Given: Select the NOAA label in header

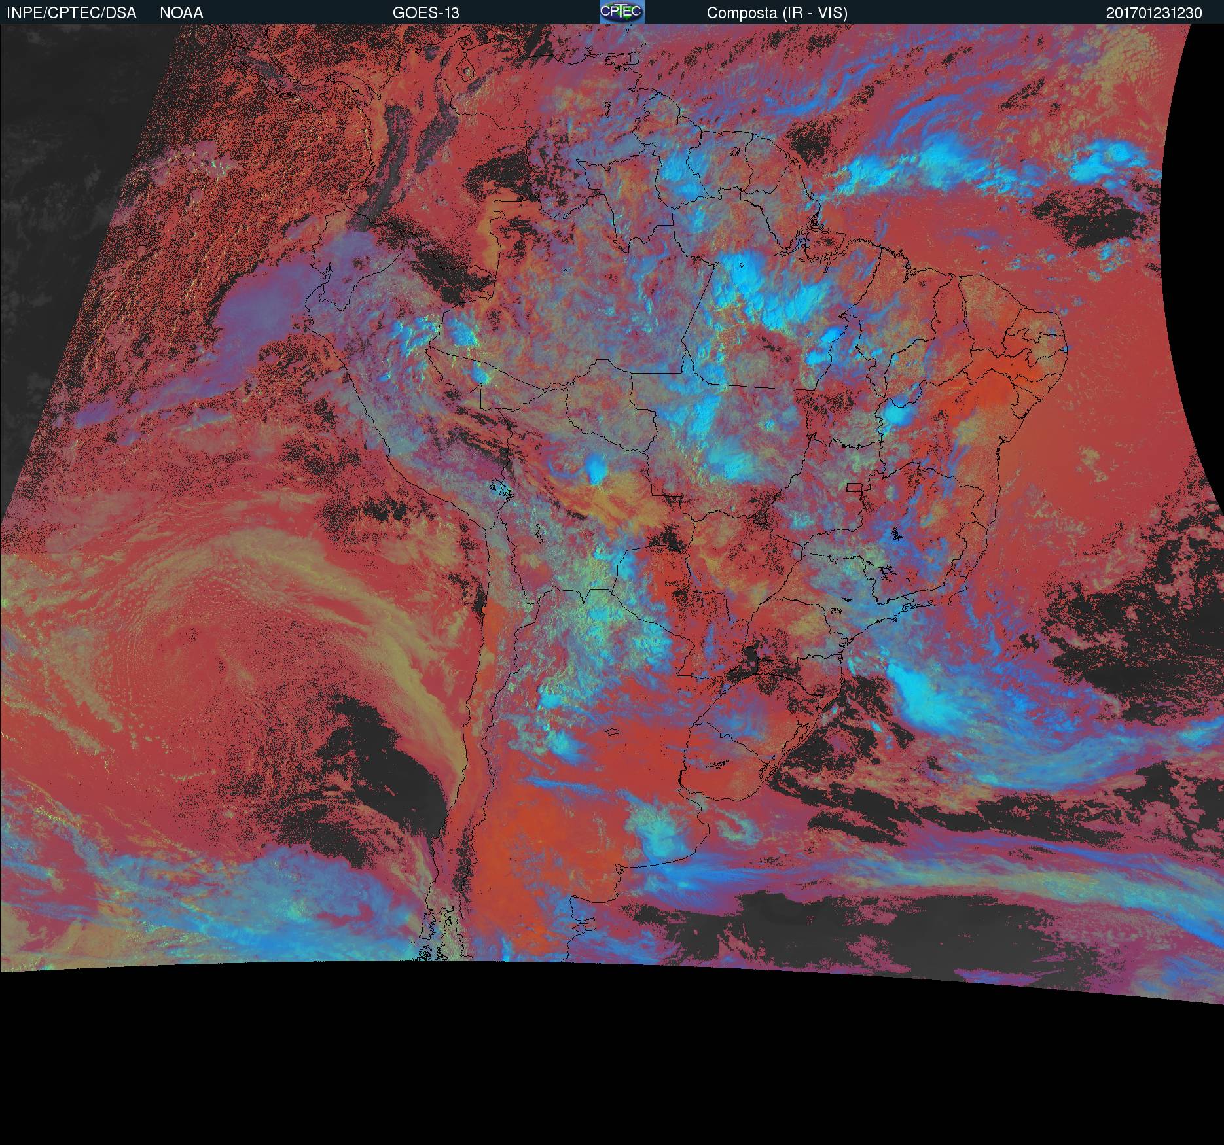Looking at the screenshot, I should pos(181,13).
